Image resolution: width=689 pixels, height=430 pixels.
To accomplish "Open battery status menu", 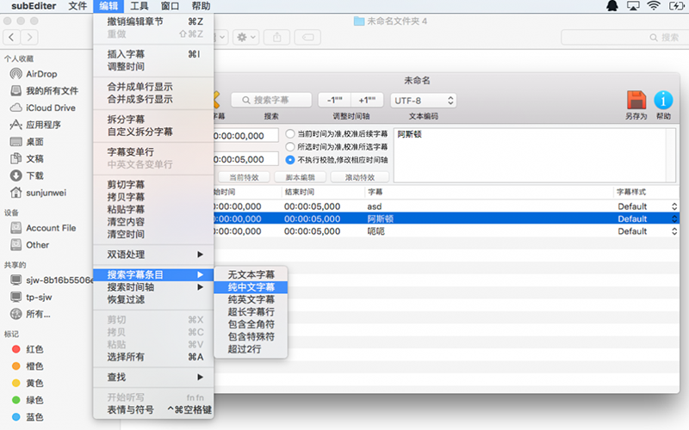I will 677,6.
